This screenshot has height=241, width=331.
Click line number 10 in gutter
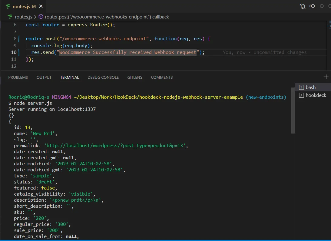[x=14, y=52]
